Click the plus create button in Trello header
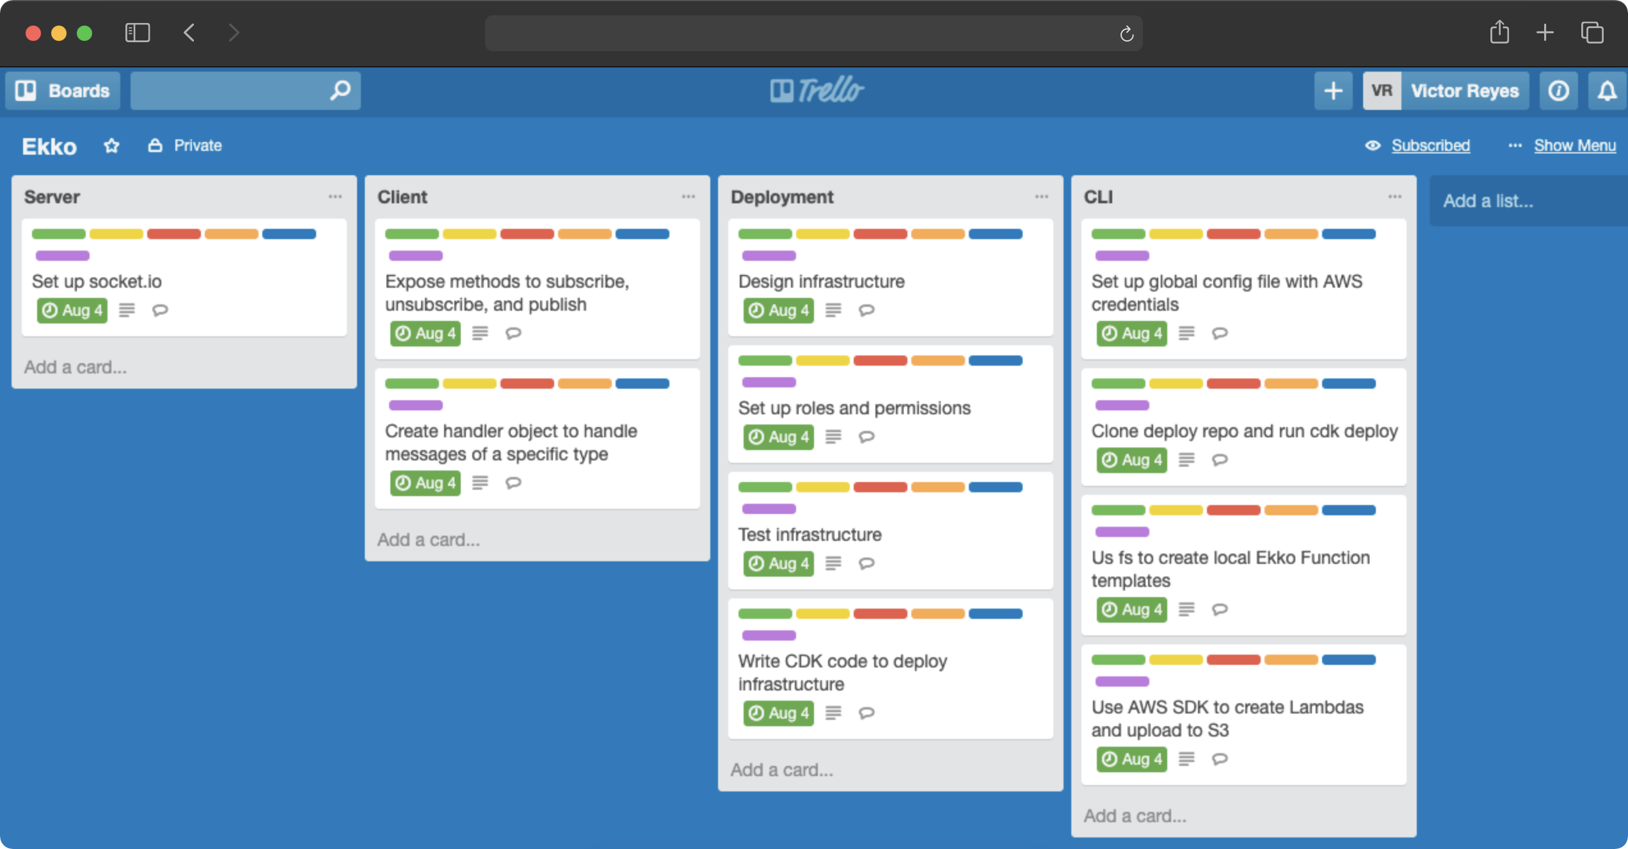This screenshot has width=1628, height=849. 1333,91
